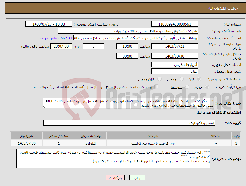Image resolution: width=246 pixels, height=186 pixels.
Task: Click the چاپ (print) button
Action: coord(137,178)
